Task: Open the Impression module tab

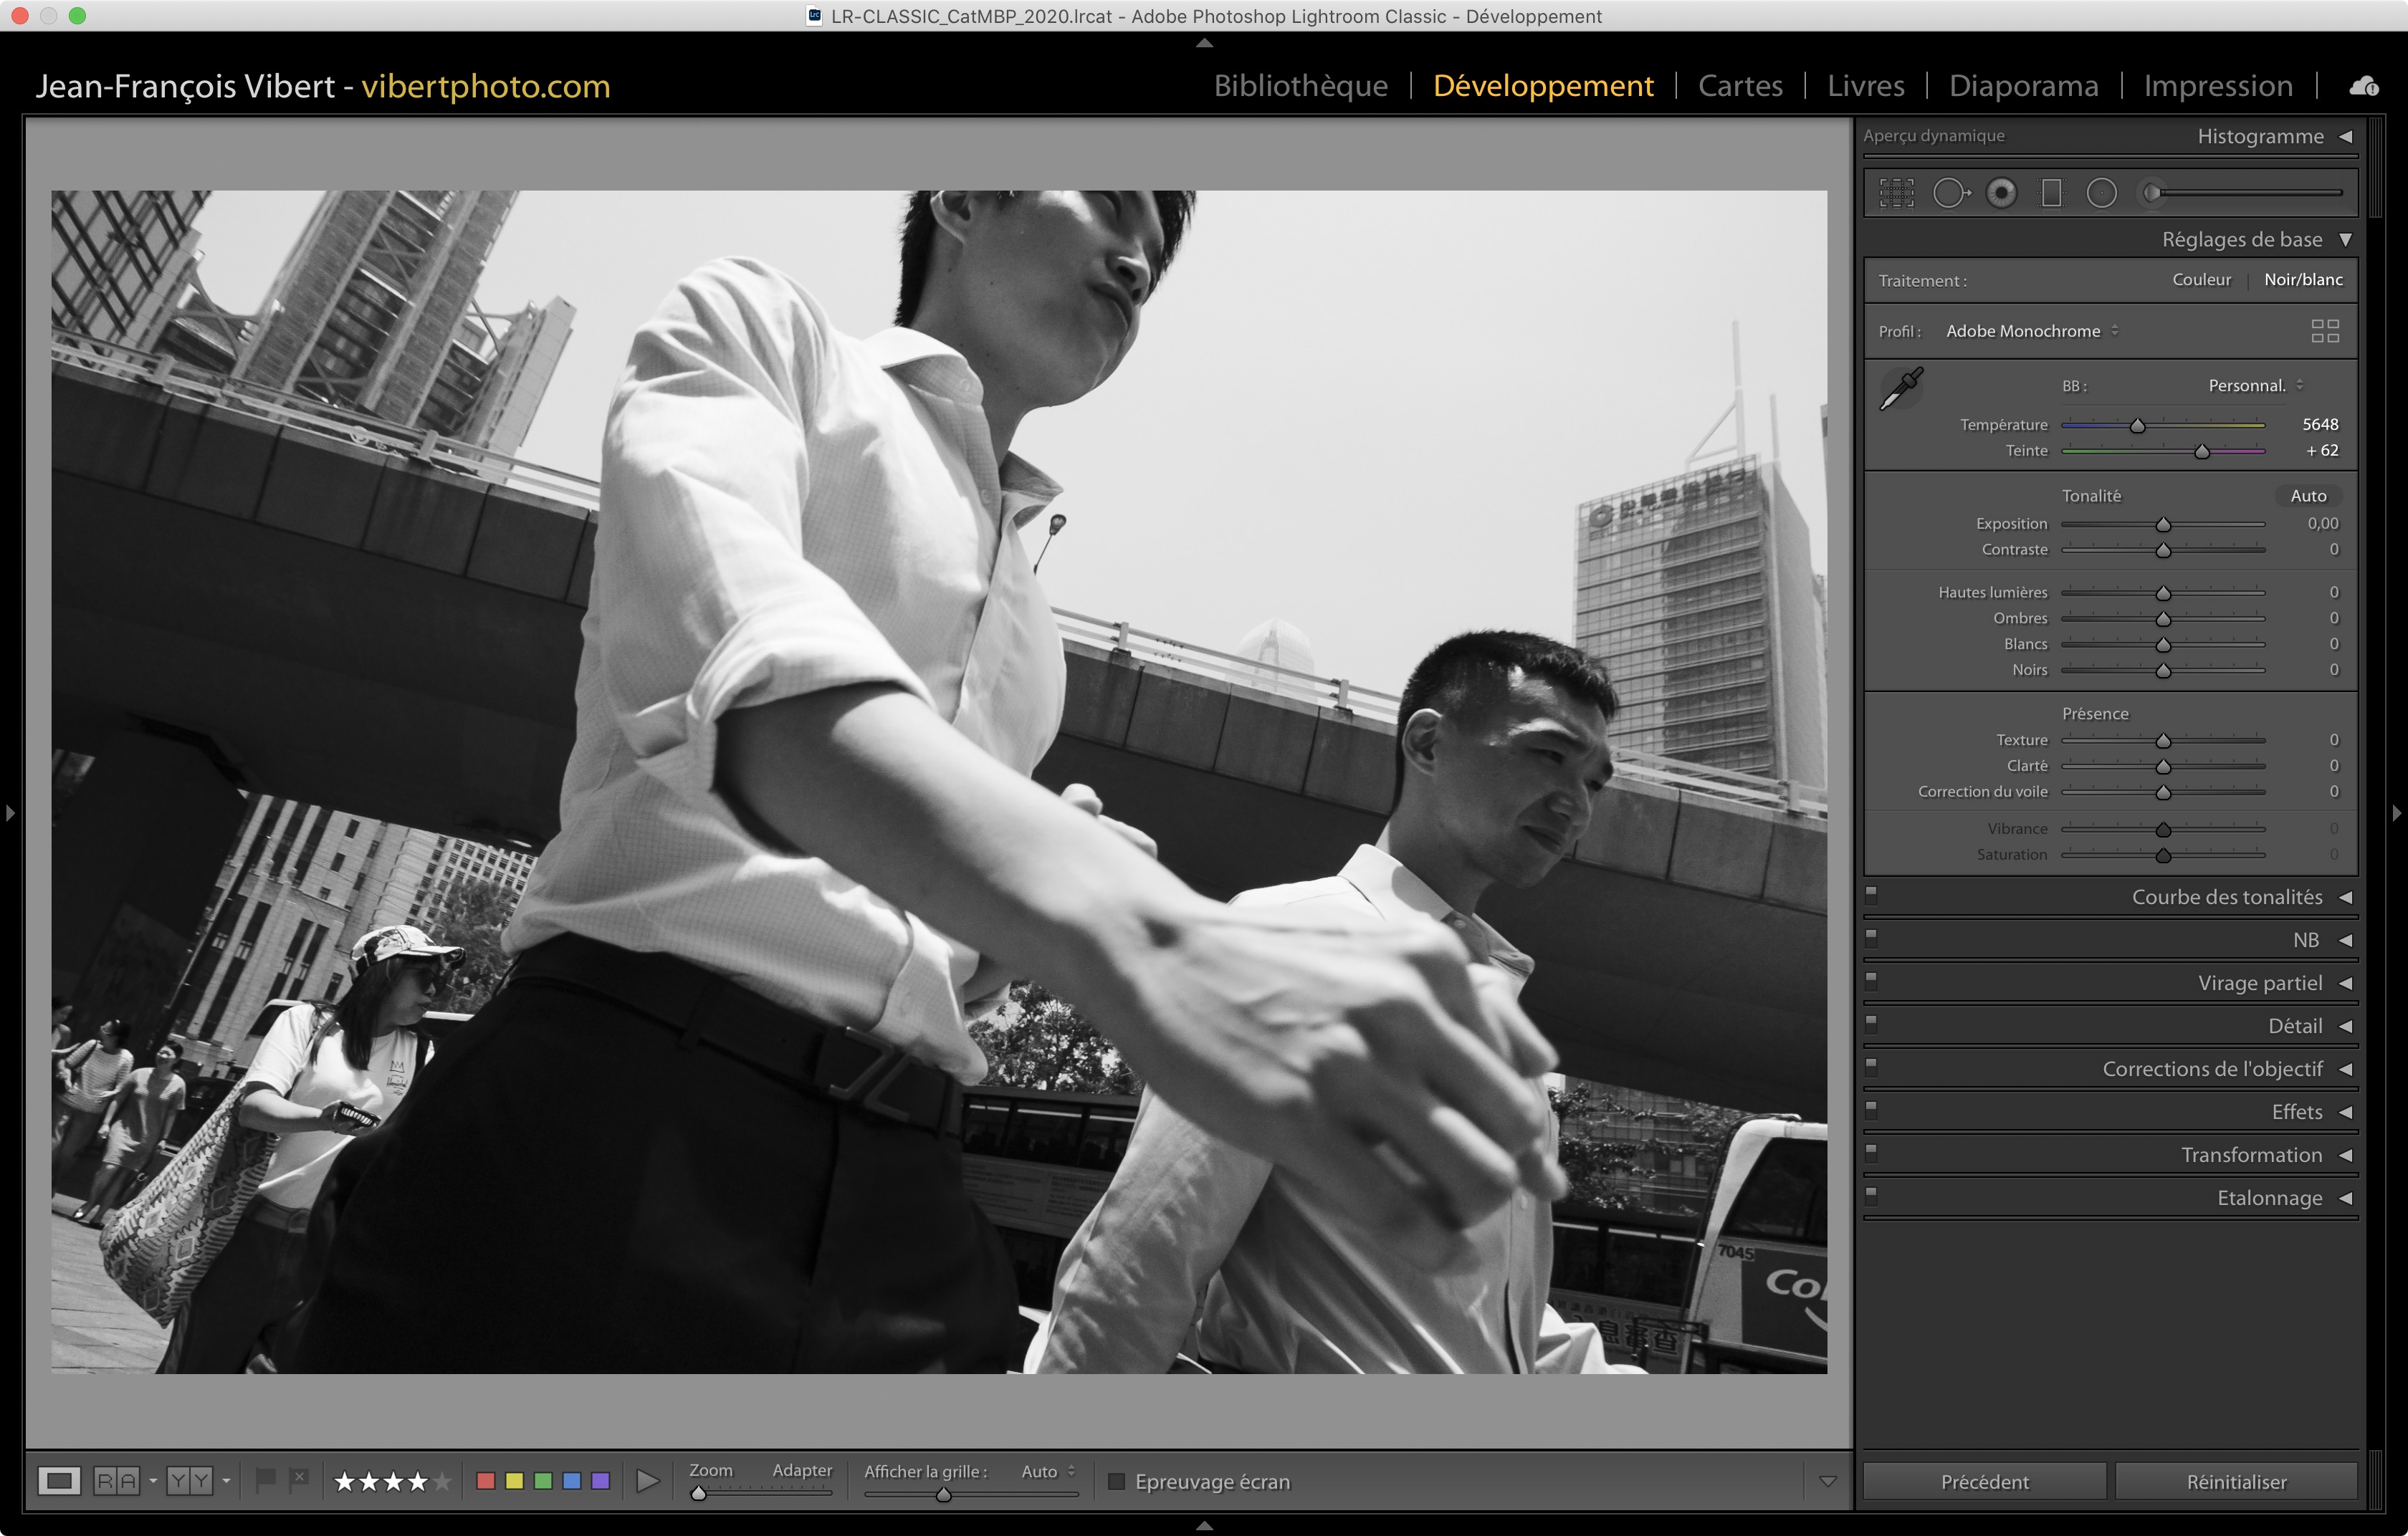Action: (2217, 86)
